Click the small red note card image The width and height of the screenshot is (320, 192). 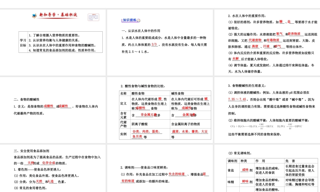[93, 17]
